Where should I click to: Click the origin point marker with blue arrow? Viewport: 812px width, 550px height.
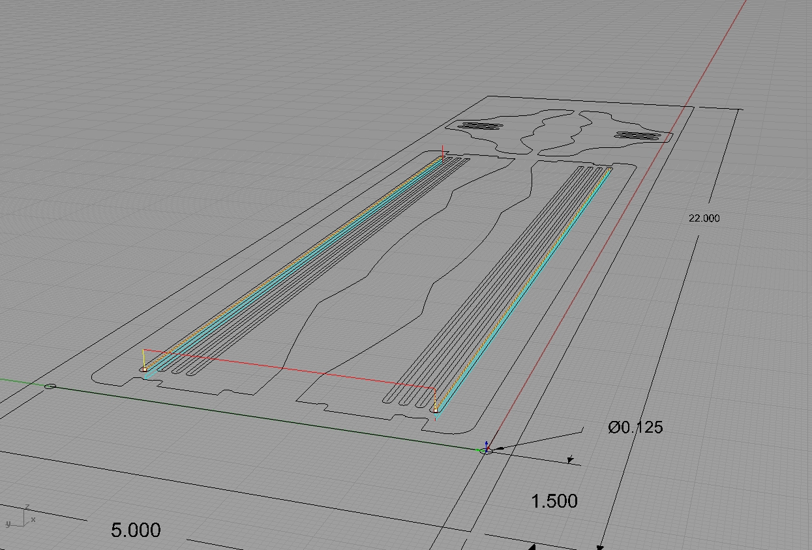click(x=487, y=449)
